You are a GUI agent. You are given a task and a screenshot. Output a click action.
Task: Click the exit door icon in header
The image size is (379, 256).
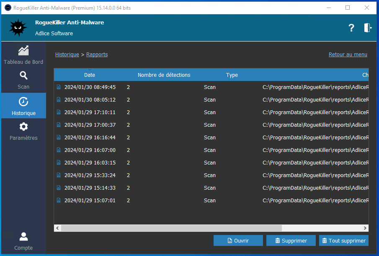367,28
